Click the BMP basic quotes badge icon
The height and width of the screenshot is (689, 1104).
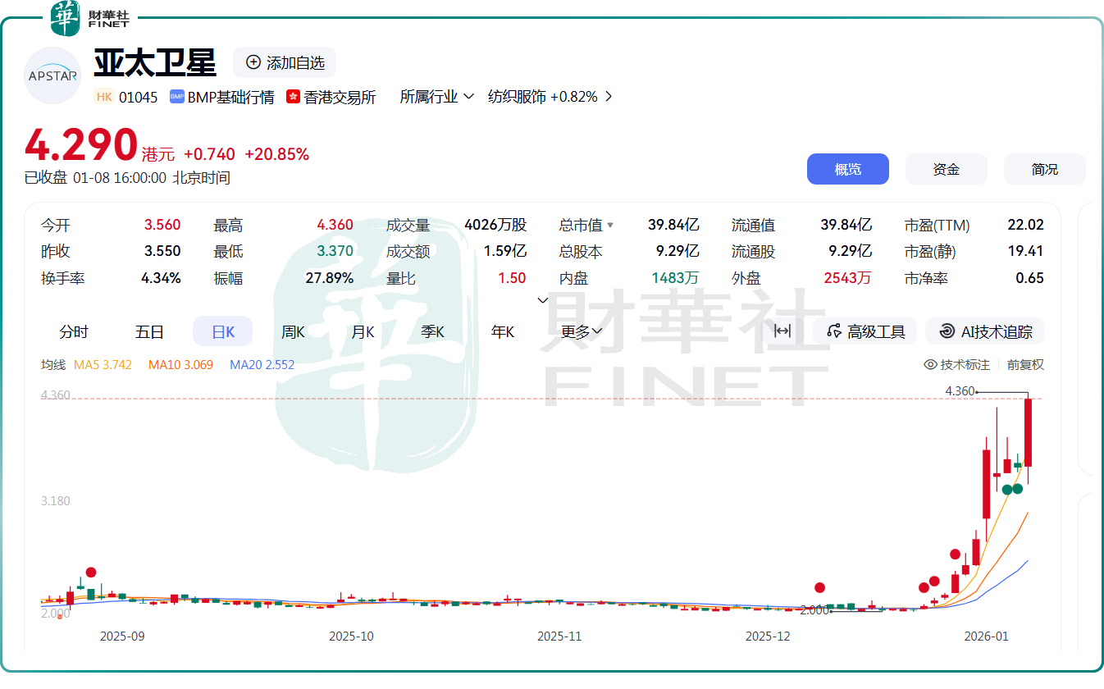(x=176, y=97)
